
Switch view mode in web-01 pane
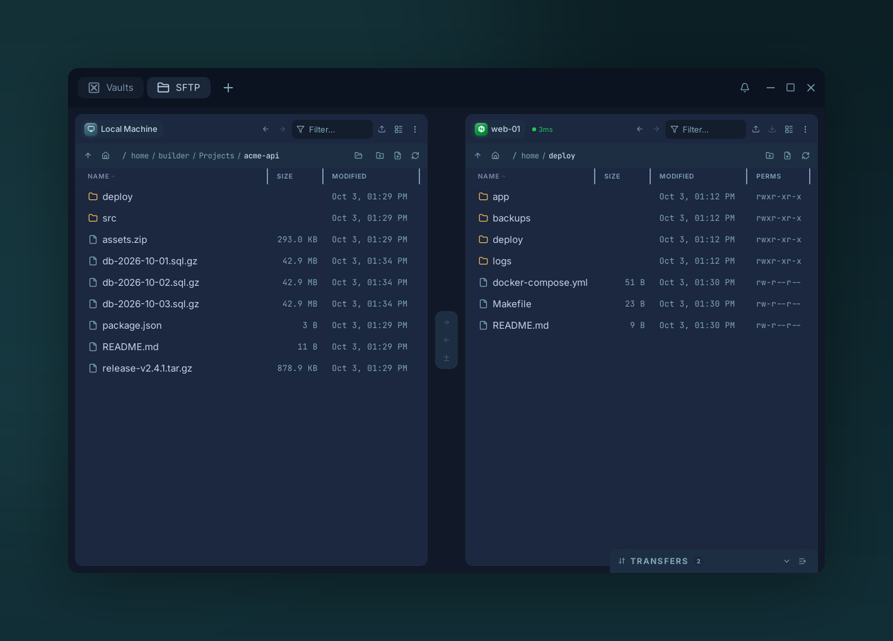(x=789, y=129)
